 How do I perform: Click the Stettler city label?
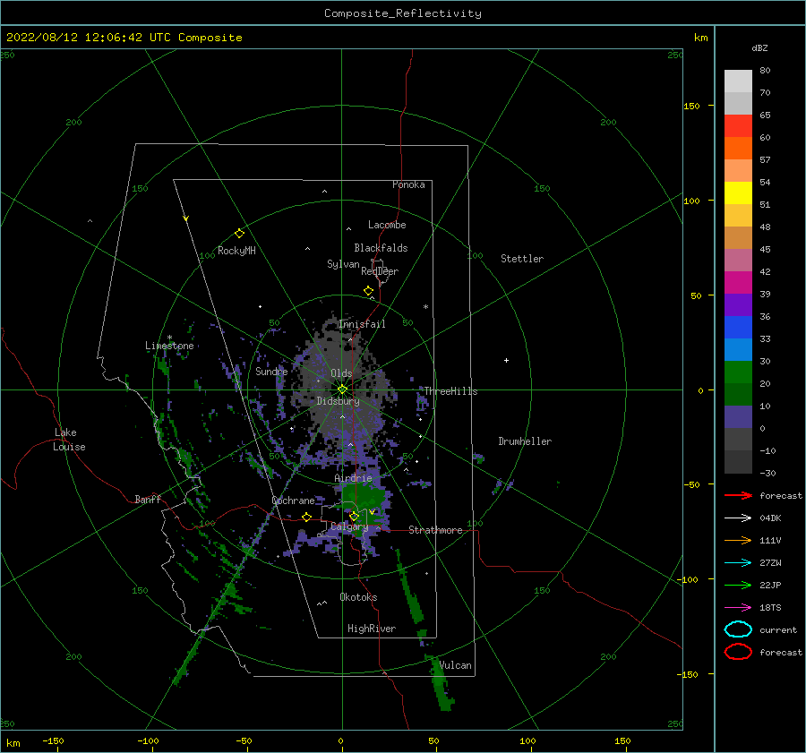[522, 259]
